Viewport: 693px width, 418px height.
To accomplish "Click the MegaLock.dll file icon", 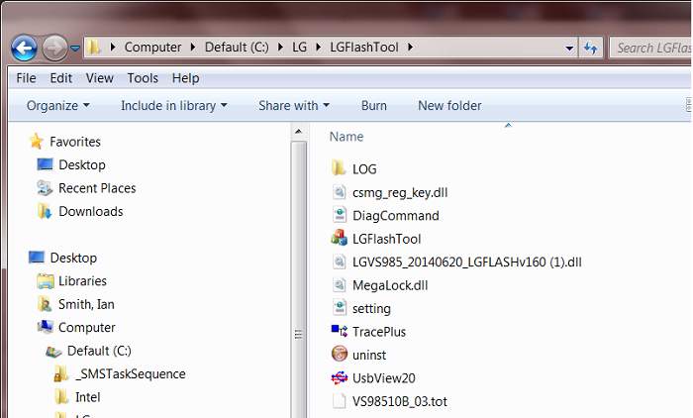I will [x=339, y=285].
